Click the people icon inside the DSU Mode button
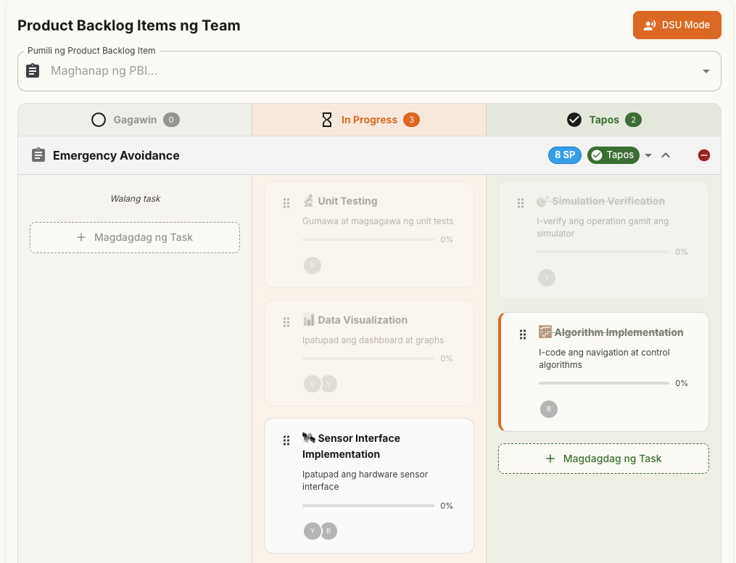Screen dimensions: 736x563 [650, 25]
